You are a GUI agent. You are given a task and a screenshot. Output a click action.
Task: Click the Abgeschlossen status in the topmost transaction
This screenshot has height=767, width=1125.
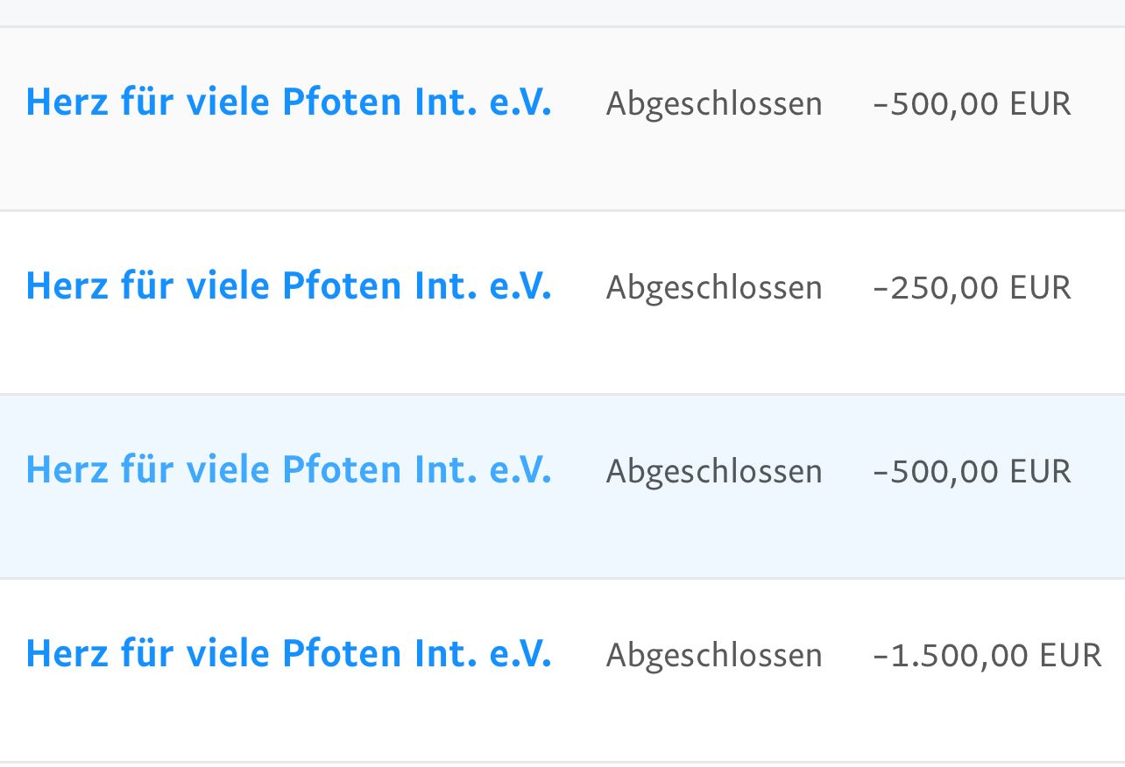point(714,104)
